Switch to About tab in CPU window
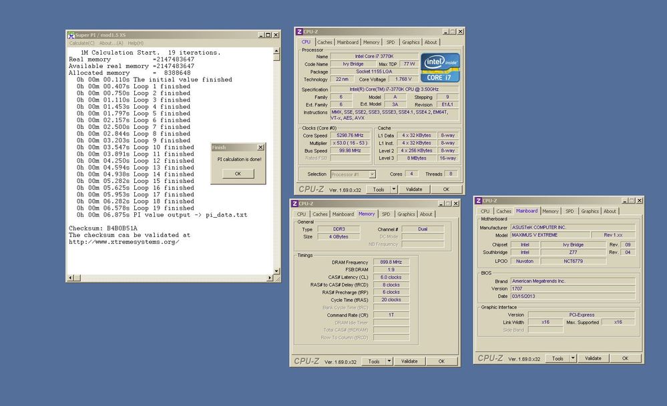This screenshot has width=667, height=406. coord(431,42)
